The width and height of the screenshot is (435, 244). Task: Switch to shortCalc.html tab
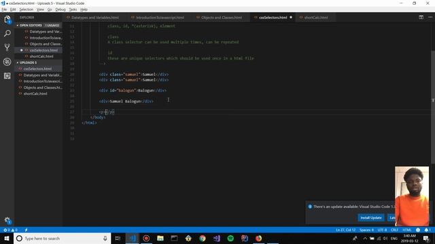tap(315, 18)
